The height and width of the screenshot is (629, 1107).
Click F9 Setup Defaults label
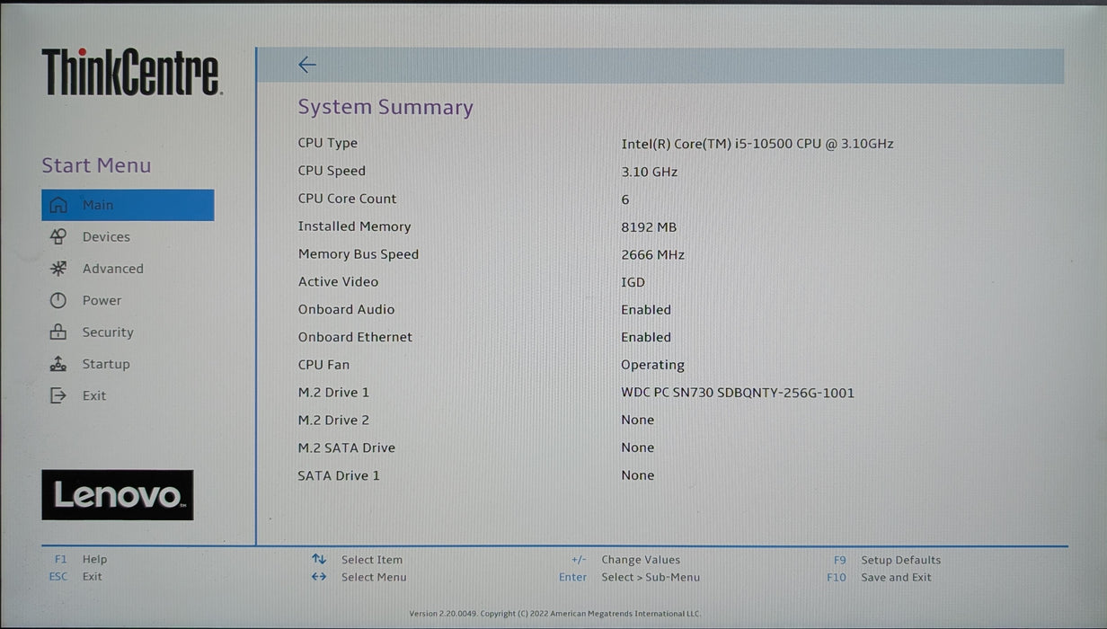pos(887,560)
